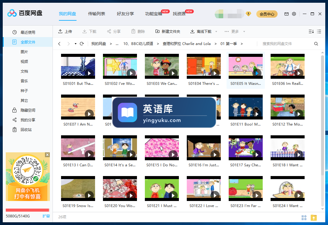Click the red storage usage bar
The width and height of the screenshot is (328, 225).
pyautogui.click(x=27, y=210)
